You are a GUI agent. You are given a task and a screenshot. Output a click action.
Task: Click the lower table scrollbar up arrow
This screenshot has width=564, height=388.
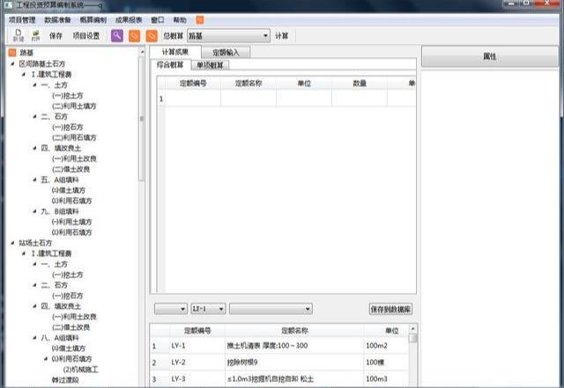pos(413,328)
